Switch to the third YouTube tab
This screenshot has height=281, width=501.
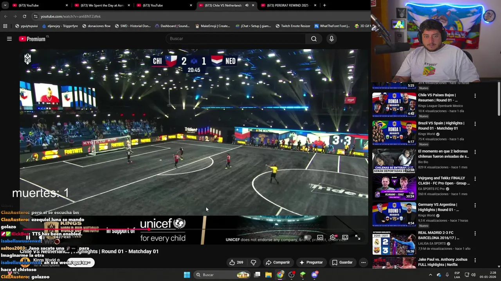(164, 5)
